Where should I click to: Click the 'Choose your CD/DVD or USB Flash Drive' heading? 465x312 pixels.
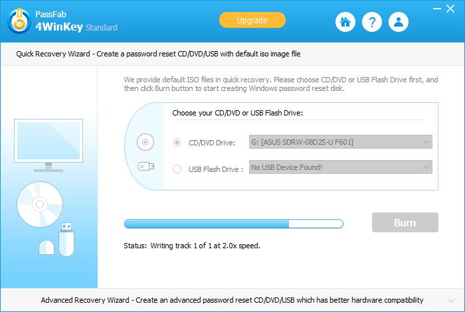pos(238,113)
